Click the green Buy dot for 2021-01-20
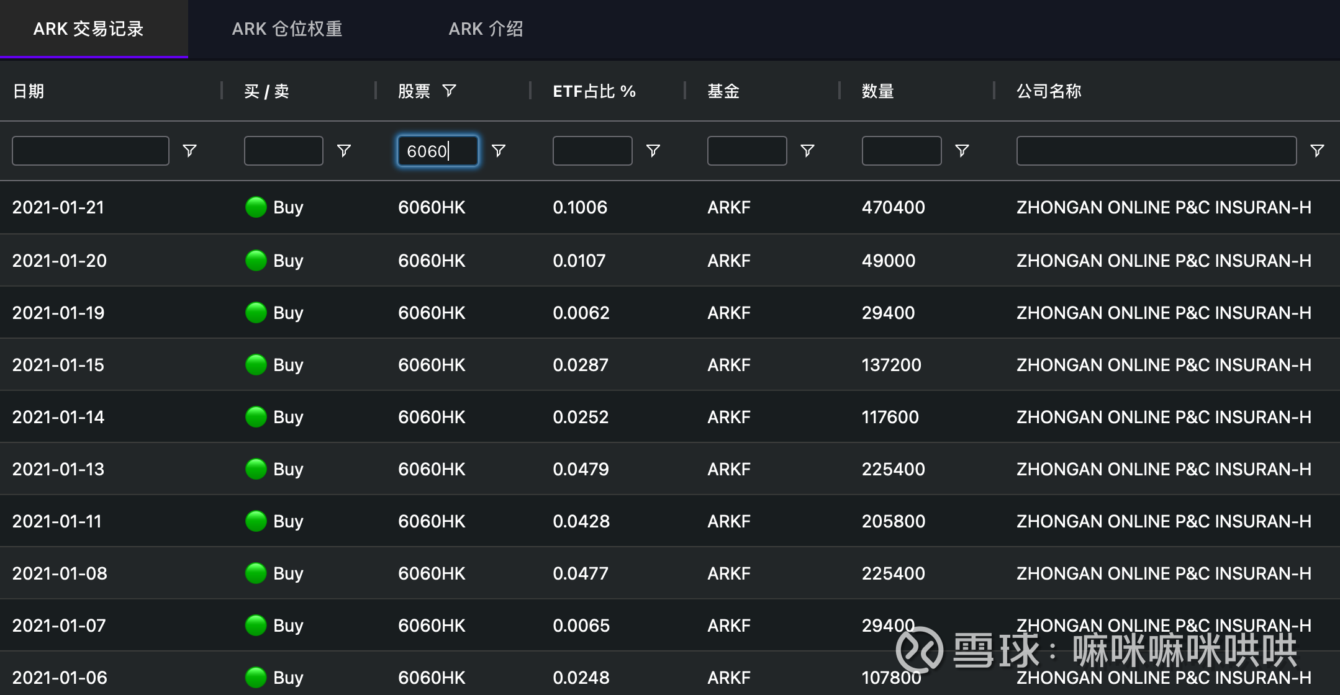This screenshot has width=1340, height=695. pyautogui.click(x=256, y=261)
